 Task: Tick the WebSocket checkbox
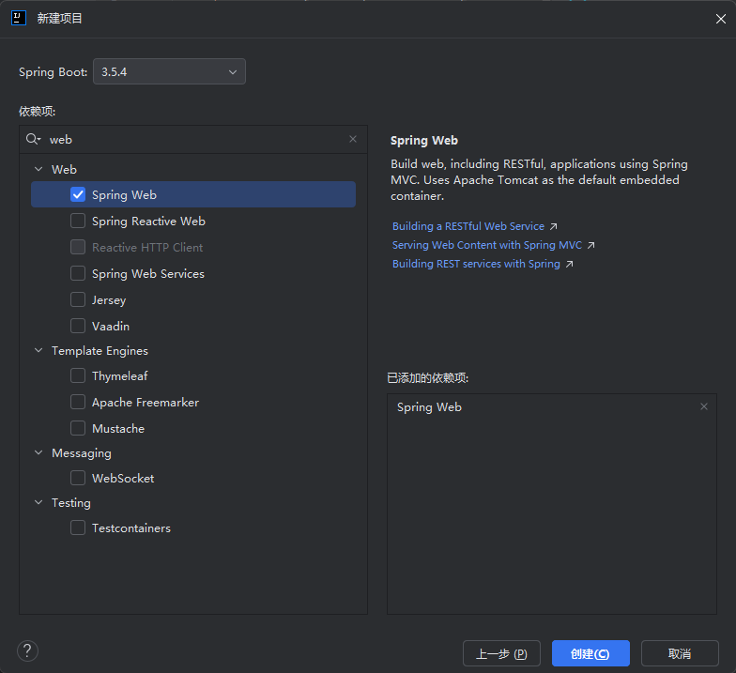pyautogui.click(x=78, y=478)
